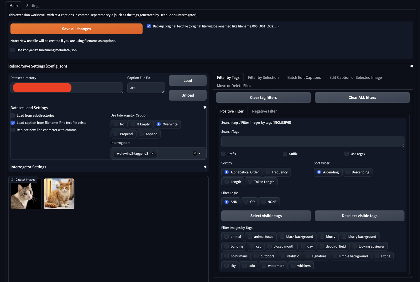Image resolution: width=420 pixels, height=282 pixels.
Task: Click Clear tag filters button
Action: (263, 98)
